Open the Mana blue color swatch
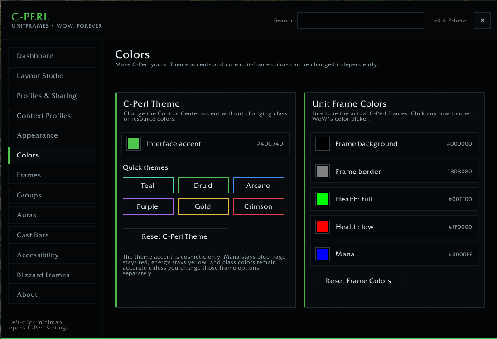497x339 pixels. tap(323, 254)
